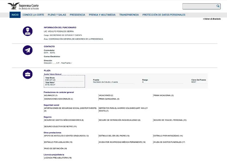Click the Sueldo Tabular Mensual box

point(64,81)
